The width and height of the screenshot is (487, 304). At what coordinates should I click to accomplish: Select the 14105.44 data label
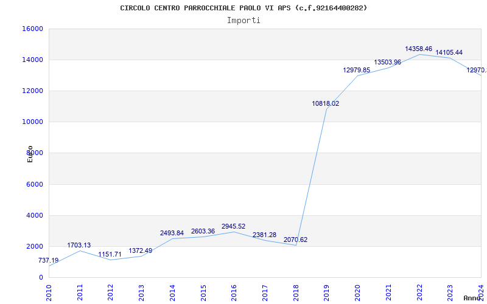point(449,53)
